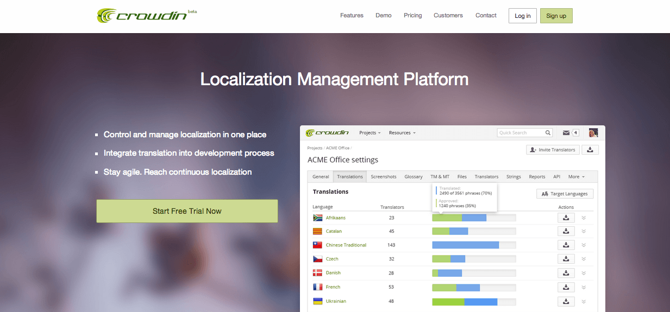Click the South African flag icon
This screenshot has width=670, height=312.
[318, 218]
